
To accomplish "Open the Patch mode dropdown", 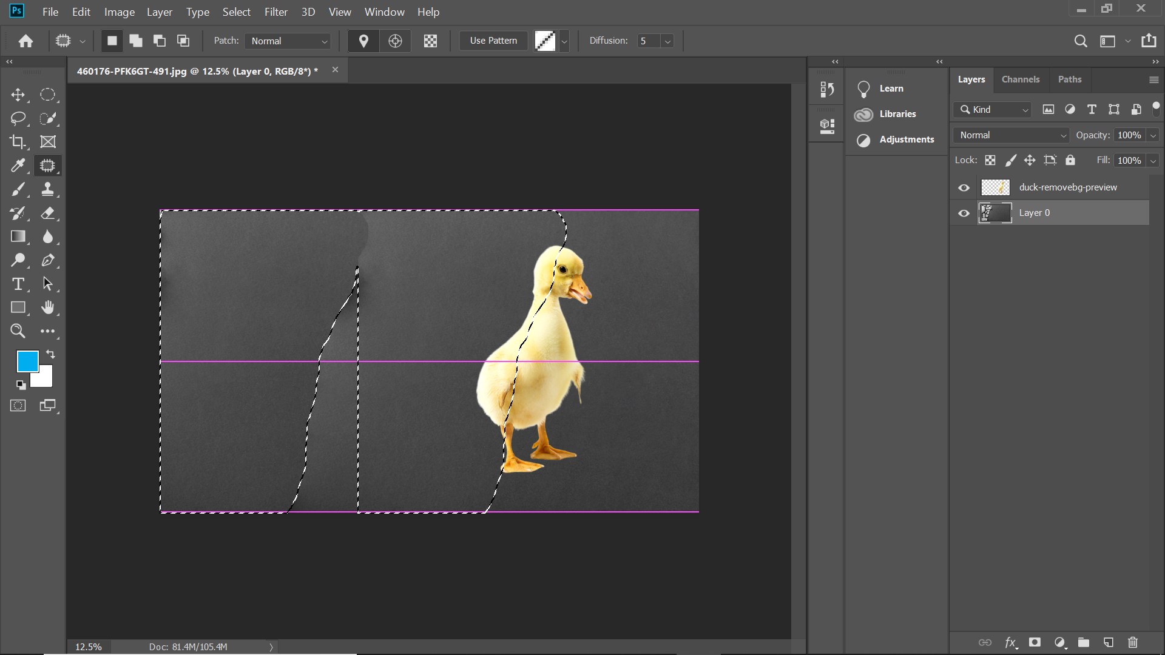I will point(289,41).
